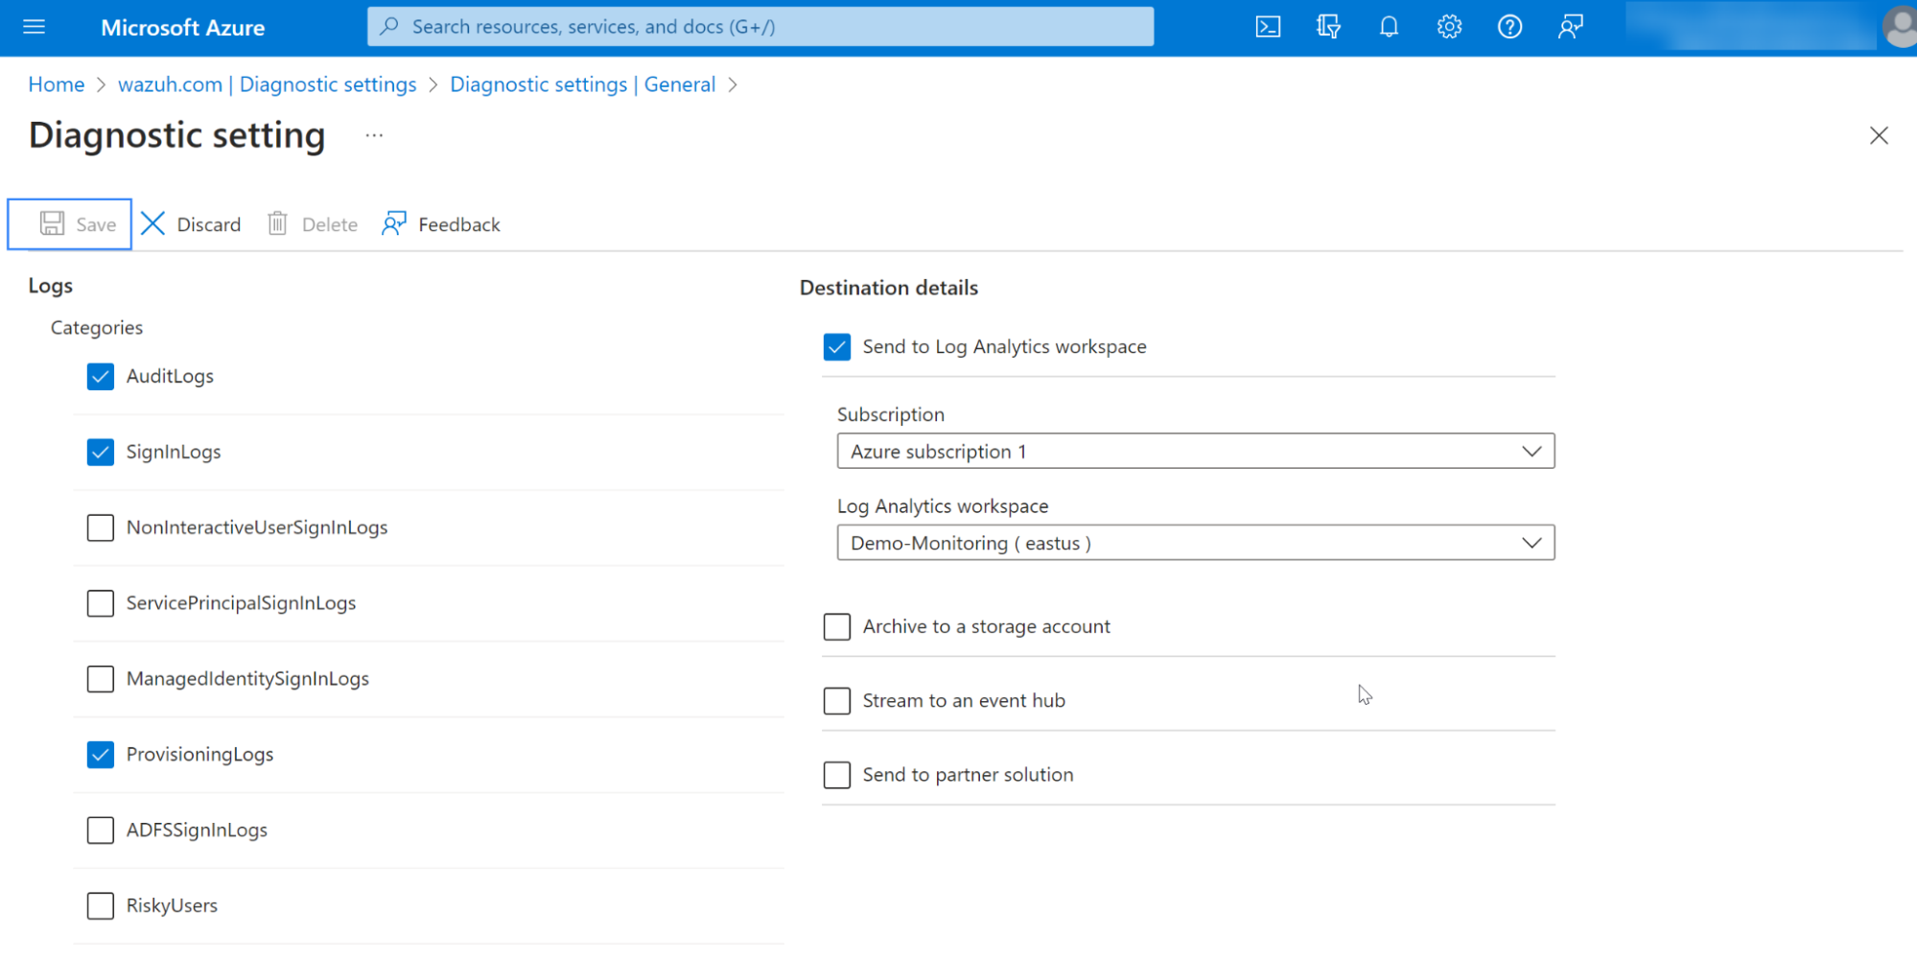1917x960 pixels.
Task: Navigate to wazuh.com Diagnostic settings breadcrumb
Action: coord(267,84)
